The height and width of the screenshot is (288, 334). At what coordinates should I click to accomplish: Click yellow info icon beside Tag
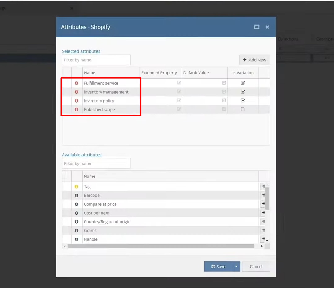coord(77,186)
